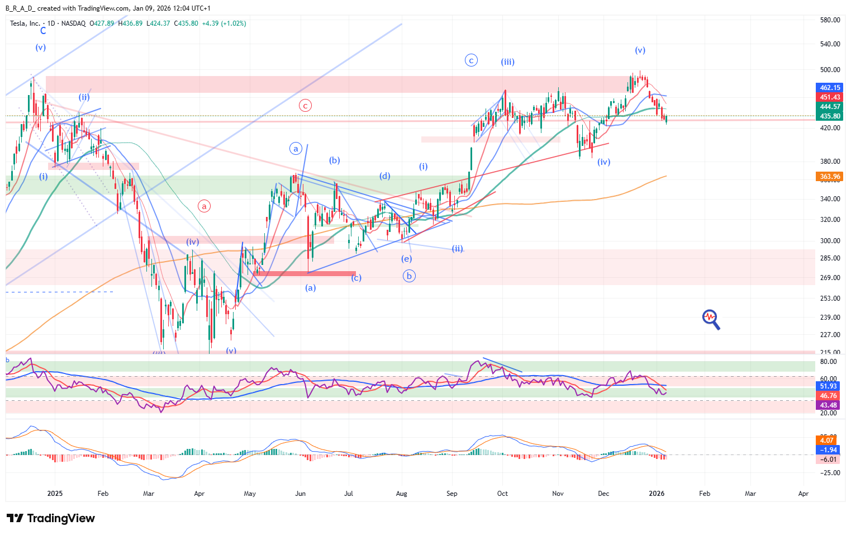851x535 pixels.
Task: Click the blue 462.15 price axis label
Action: tap(830, 88)
